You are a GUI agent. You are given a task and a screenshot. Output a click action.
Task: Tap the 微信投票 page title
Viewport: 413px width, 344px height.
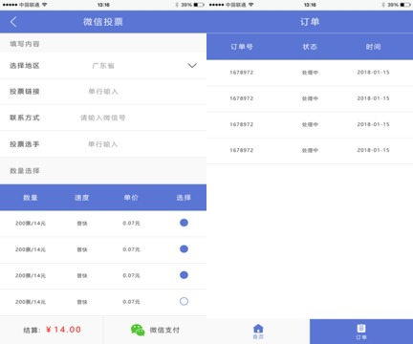pyautogui.click(x=103, y=22)
